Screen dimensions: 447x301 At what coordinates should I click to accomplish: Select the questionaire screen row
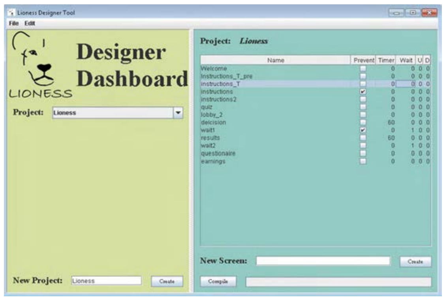[x=276, y=153]
